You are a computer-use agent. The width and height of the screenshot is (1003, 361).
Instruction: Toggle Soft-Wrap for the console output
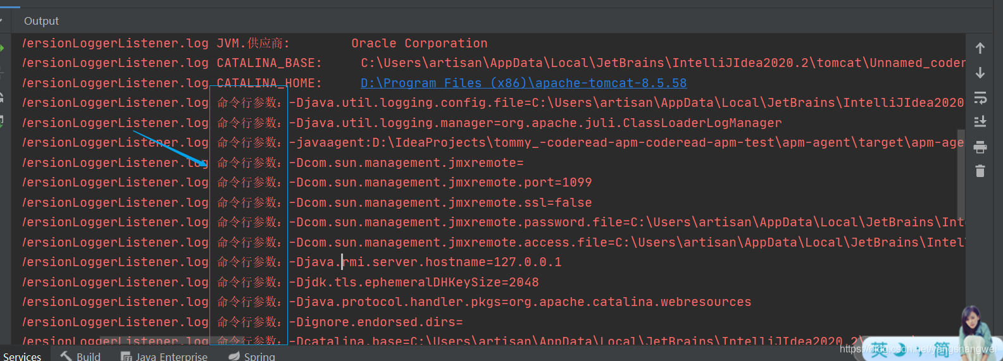coord(980,97)
